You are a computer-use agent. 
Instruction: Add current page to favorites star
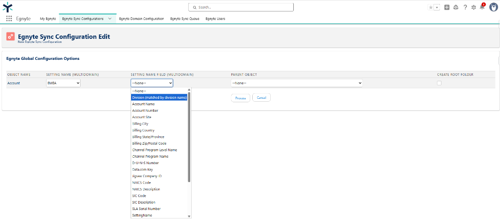[x=431, y=7]
